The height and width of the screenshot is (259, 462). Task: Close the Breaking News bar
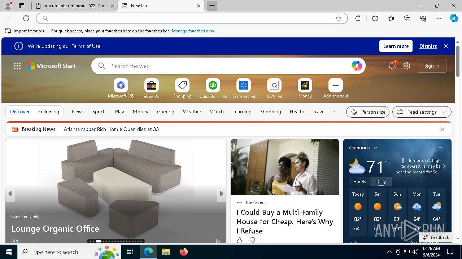pos(443,129)
